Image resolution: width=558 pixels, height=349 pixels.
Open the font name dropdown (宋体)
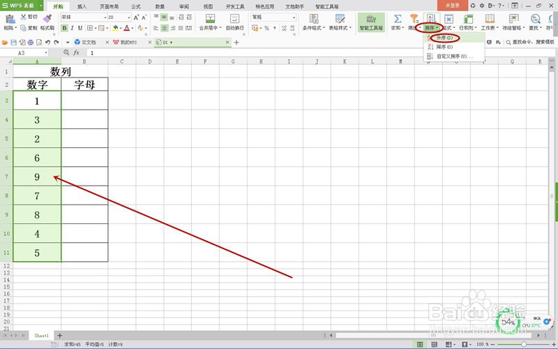(x=105, y=17)
